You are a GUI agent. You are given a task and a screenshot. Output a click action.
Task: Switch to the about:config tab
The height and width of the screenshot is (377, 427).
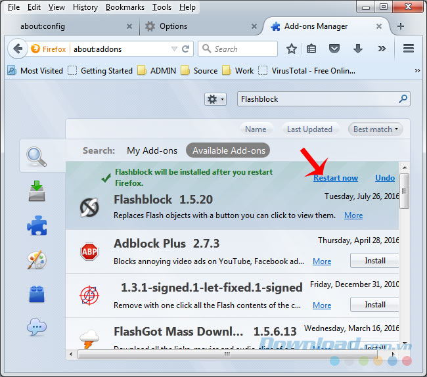(x=71, y=26)
